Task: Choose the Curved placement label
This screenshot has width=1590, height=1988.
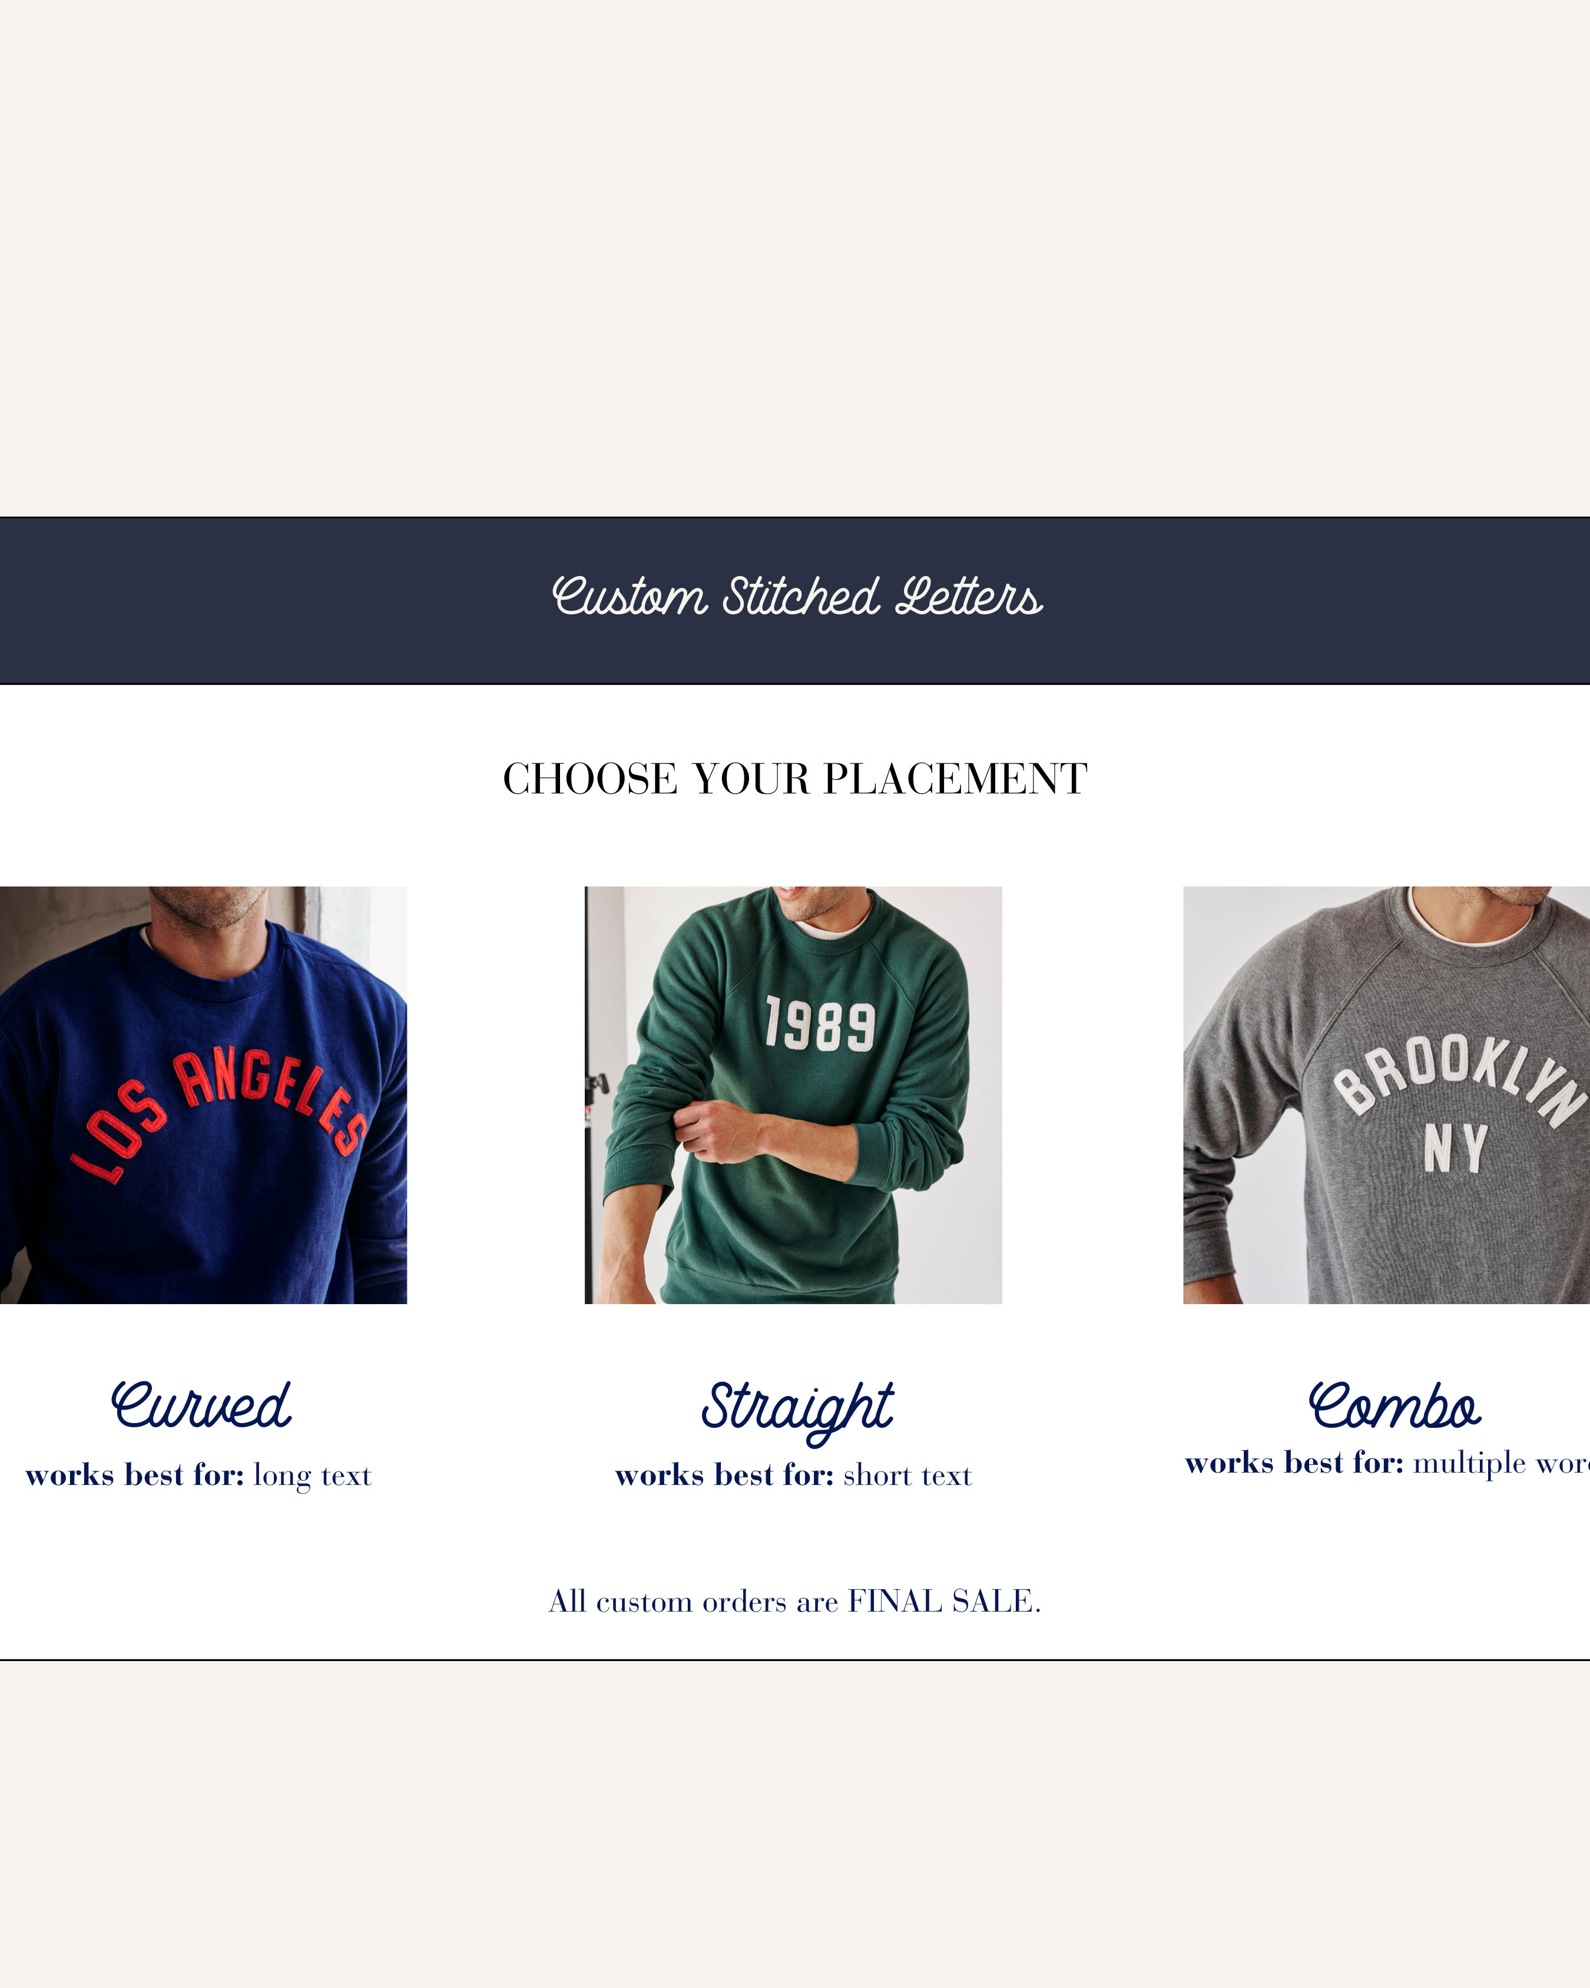Action: 200,1405
